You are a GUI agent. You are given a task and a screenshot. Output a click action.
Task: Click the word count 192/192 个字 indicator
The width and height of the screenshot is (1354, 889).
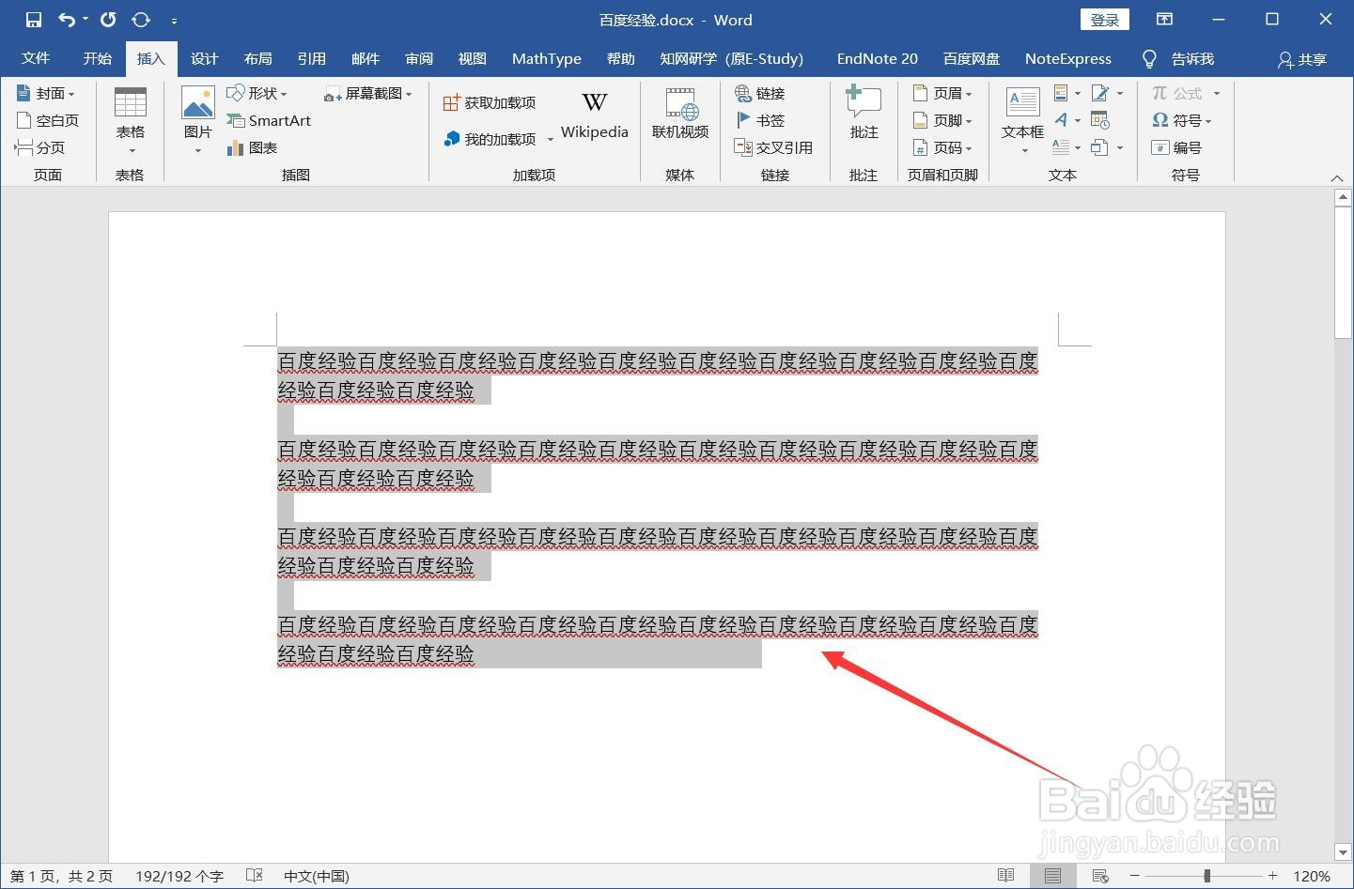click(179, 875)
